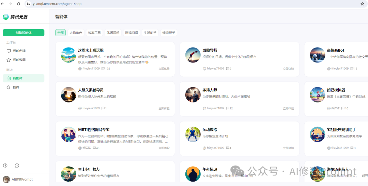The width and height of the screenshot is (368, 186).
Task: Open the help question mark icon
Action: pos(5,165)
